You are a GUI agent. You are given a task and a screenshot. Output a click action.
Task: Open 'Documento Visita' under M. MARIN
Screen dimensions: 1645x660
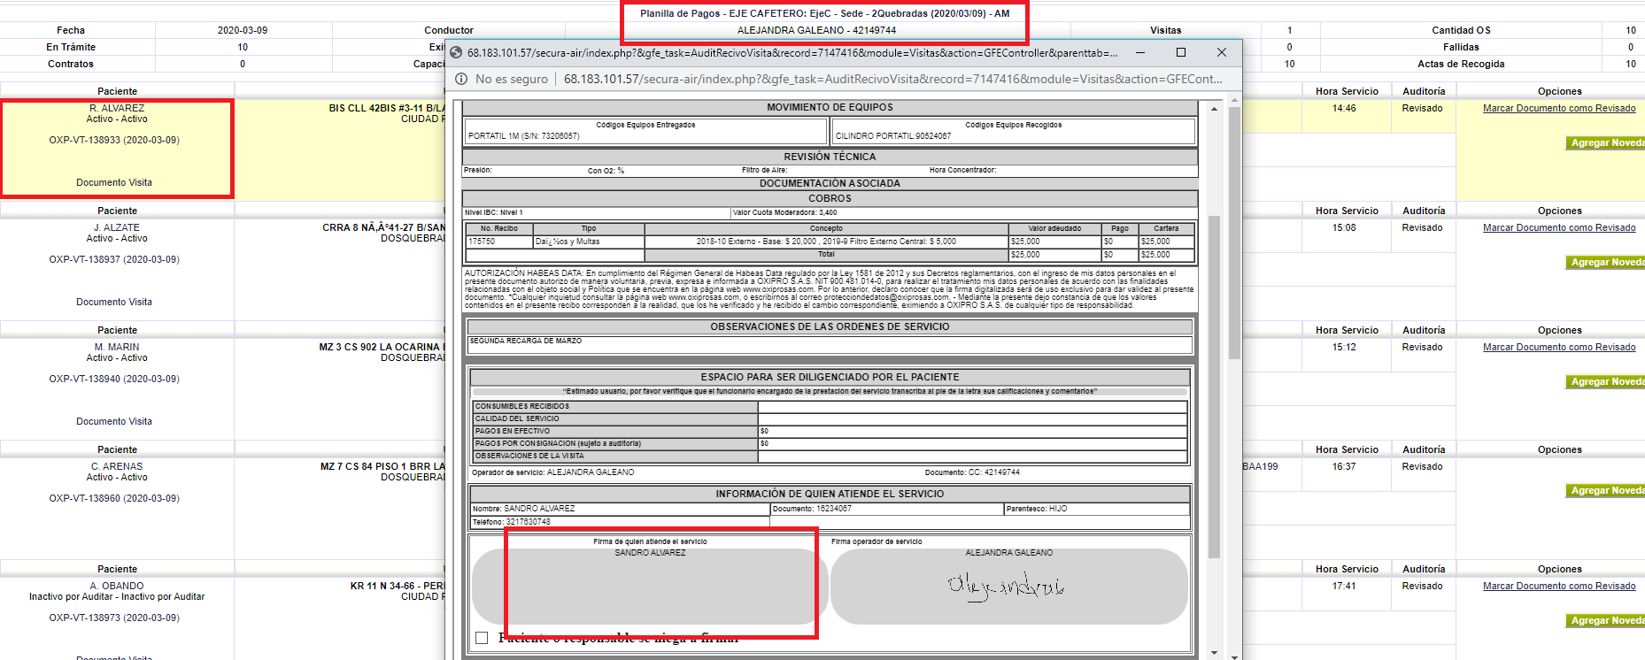point(114,421)
